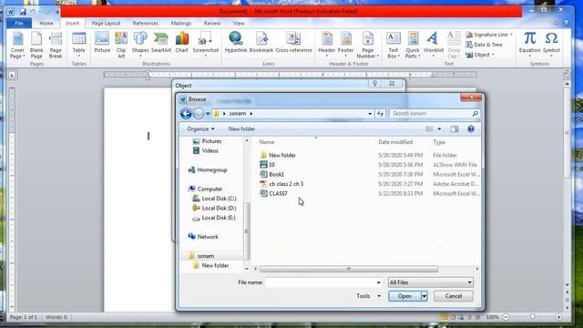The width and height of the screenshot is (583, 328).
Task: Open Page Number options
Action: tap(368, 45)
